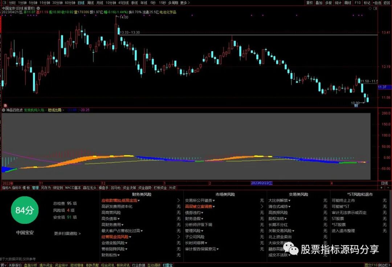Image resolution: width=392 pixels, height=267 pixels.
Task: Click the 多股 toolbar button
Action: point(328,3)
